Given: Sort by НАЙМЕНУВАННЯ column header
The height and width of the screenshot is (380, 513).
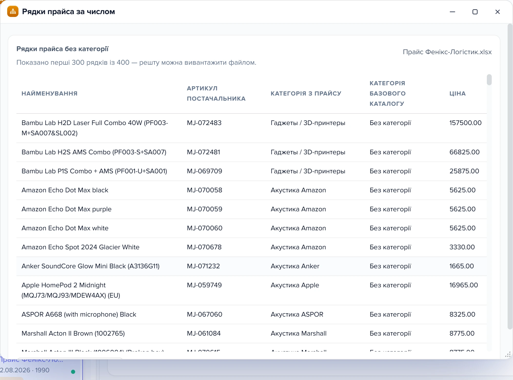Looking at the screenshot, I should coord(50,93).
